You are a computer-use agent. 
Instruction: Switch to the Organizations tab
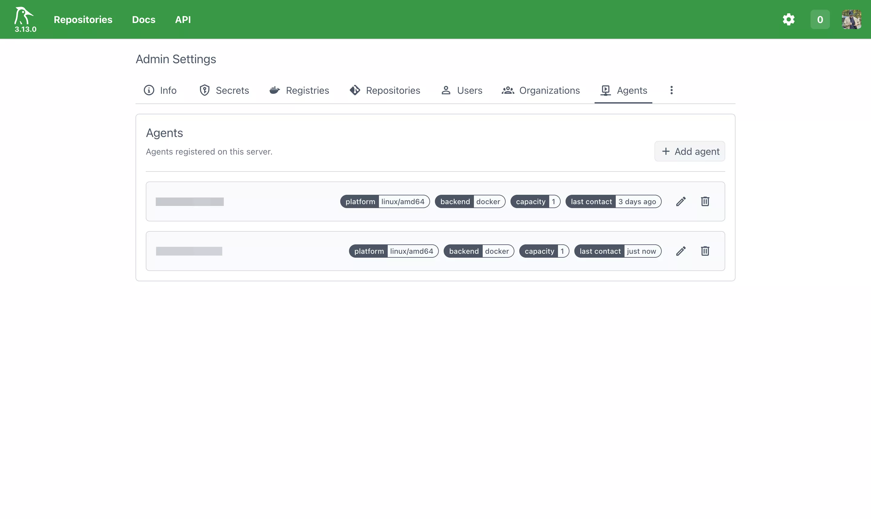coord(540,90)
